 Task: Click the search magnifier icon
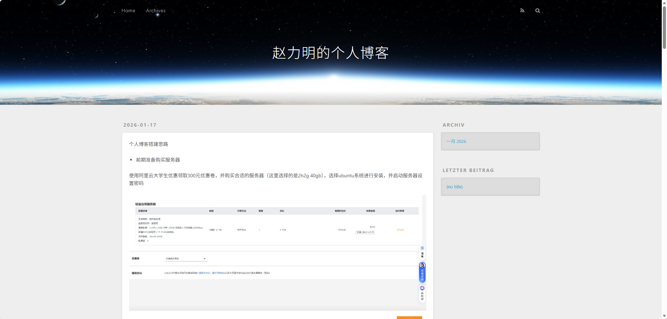pos(538,10)
